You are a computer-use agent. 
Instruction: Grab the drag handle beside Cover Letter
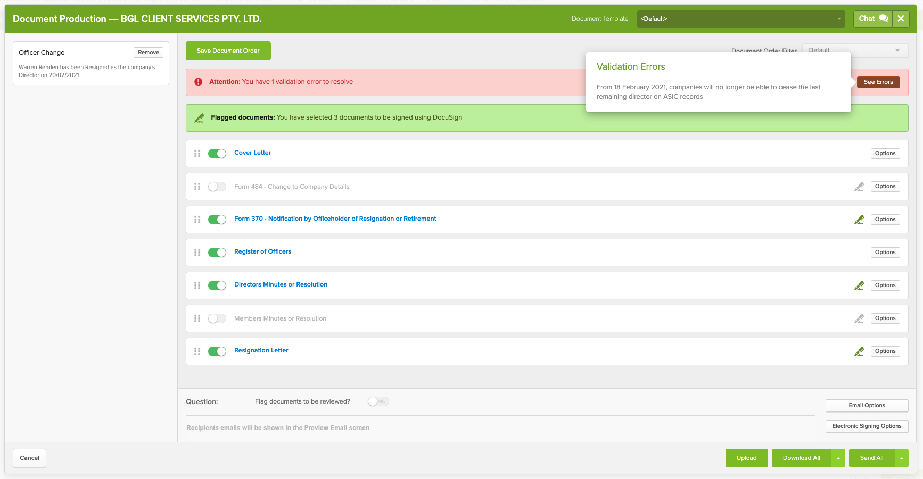coord(197,154)
